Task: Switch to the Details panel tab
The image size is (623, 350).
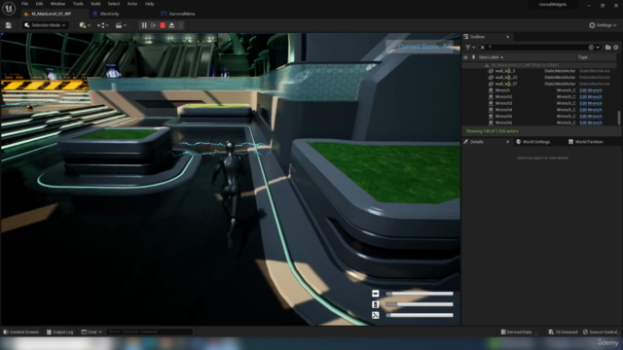Action: tap(477, 142)
